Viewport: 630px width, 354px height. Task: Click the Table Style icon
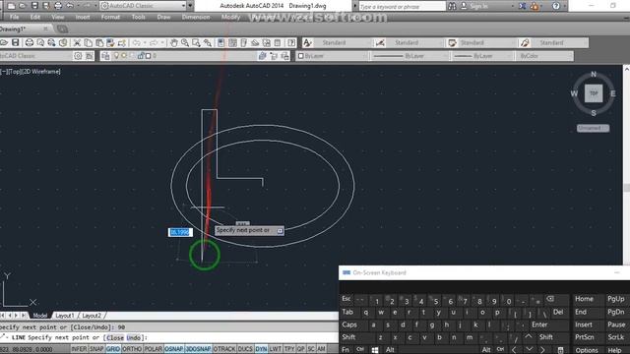(452, 42)
